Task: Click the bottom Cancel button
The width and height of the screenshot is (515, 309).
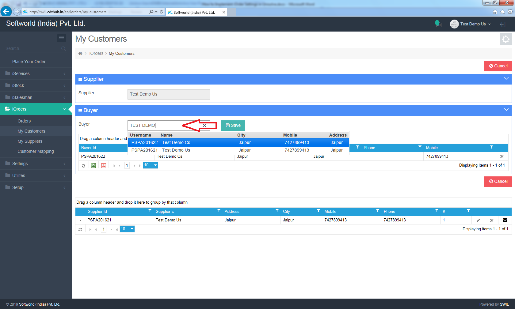Action: coord(498,181)
